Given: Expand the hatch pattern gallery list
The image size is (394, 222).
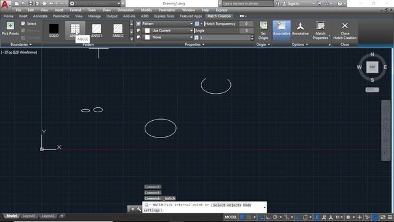Looking at the screenshot, I should click(x=131, y=39).
